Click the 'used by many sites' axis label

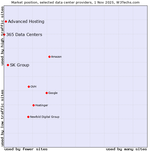click(x=126, y=149)
